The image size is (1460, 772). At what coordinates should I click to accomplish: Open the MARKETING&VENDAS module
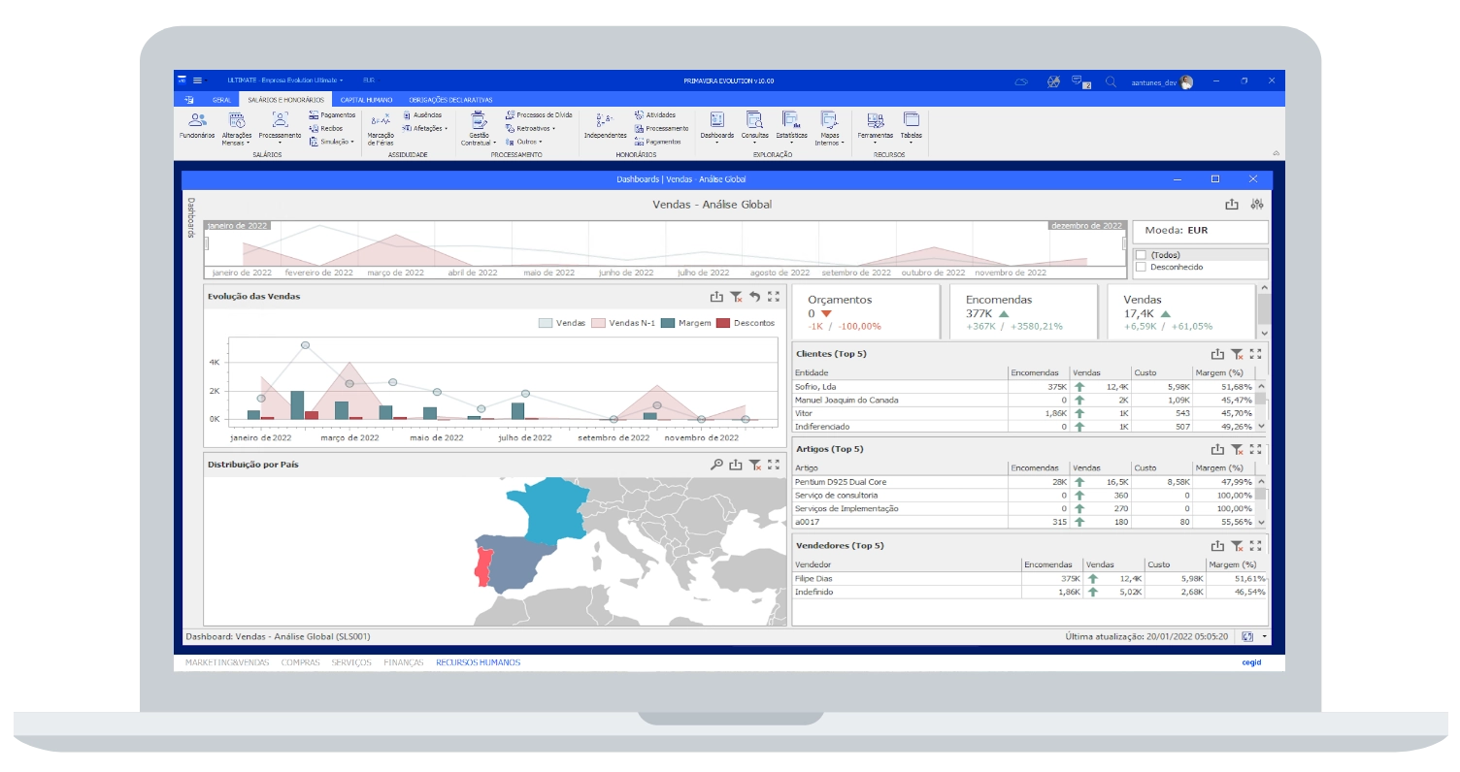[x=227, y=662]
